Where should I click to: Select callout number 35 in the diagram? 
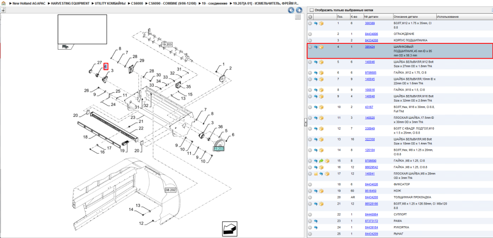point(189,86)
